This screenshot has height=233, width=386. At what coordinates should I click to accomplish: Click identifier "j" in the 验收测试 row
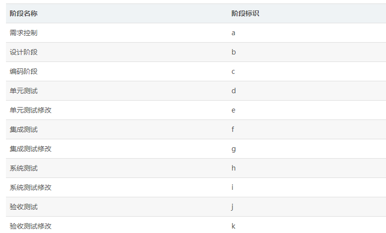click(232, 207)
